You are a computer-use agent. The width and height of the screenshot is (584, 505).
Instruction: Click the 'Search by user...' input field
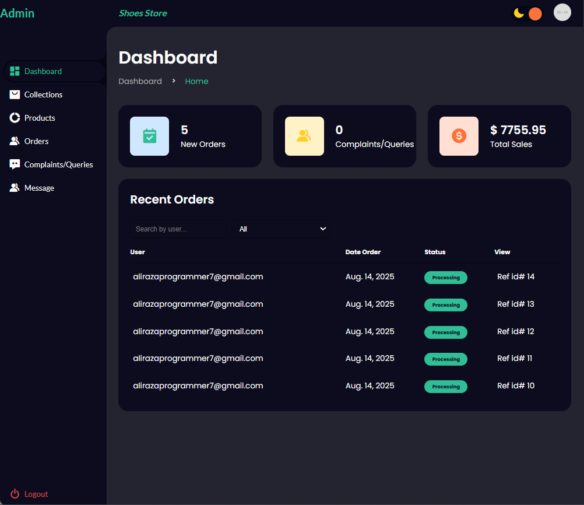point(178,229)
